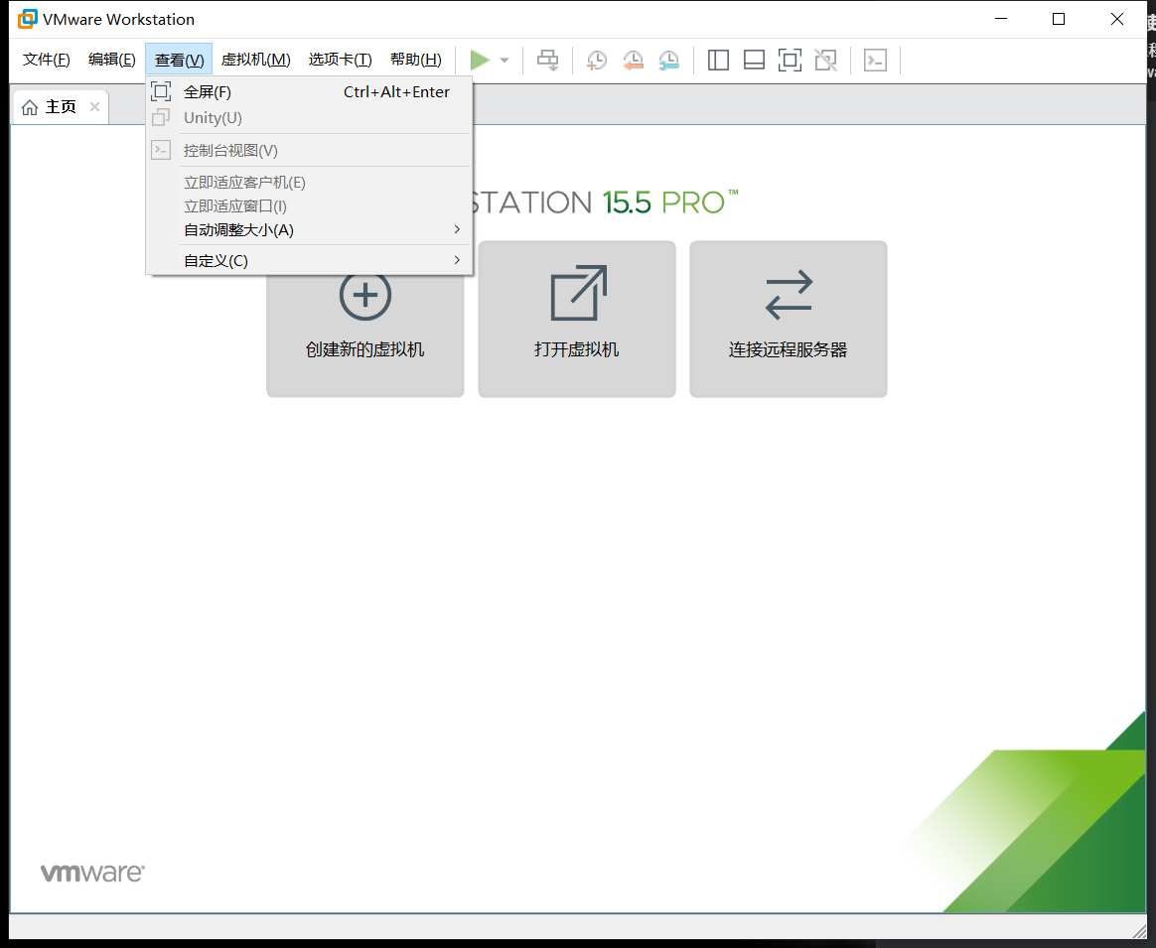Open the power options dropdown arrow
The image size is (1156, 948).
[504, 60]
